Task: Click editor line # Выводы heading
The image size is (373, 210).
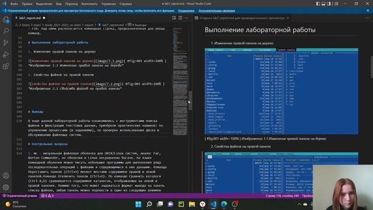Action: 36,111
